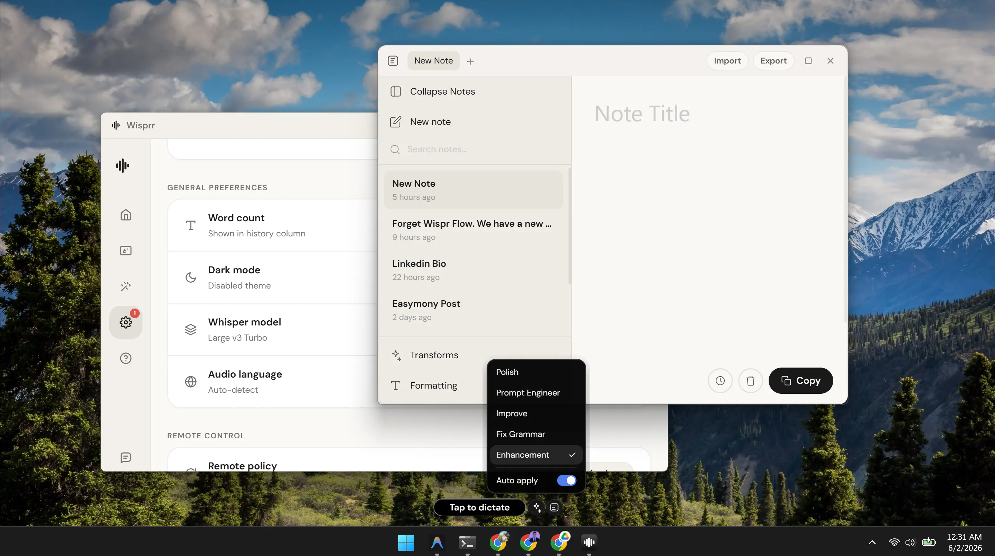Screen dimensions: 995x556
Task: Open the magic wand transforms icon in sidebar
Action: (x=125, y=286)
